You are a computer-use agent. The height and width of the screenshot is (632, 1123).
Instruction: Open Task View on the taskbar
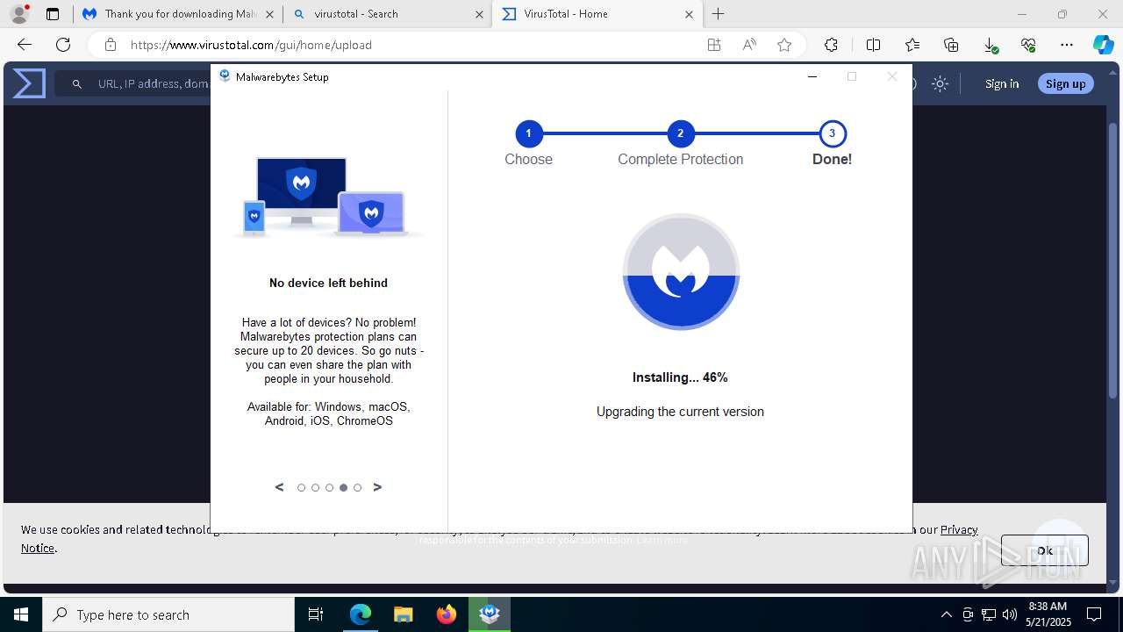coord(316,614)
